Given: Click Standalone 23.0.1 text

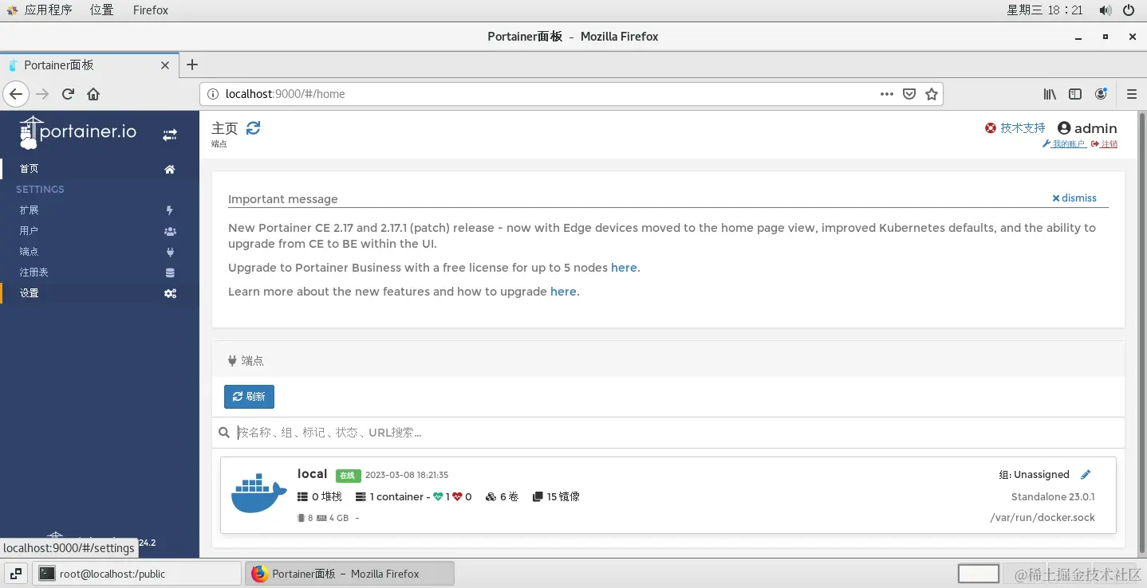Looking at the screenshot, I should (1053, 496).
